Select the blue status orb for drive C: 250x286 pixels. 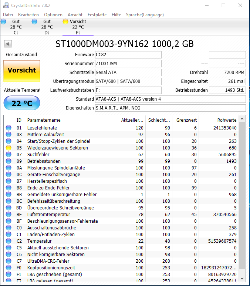coord(3,21)
